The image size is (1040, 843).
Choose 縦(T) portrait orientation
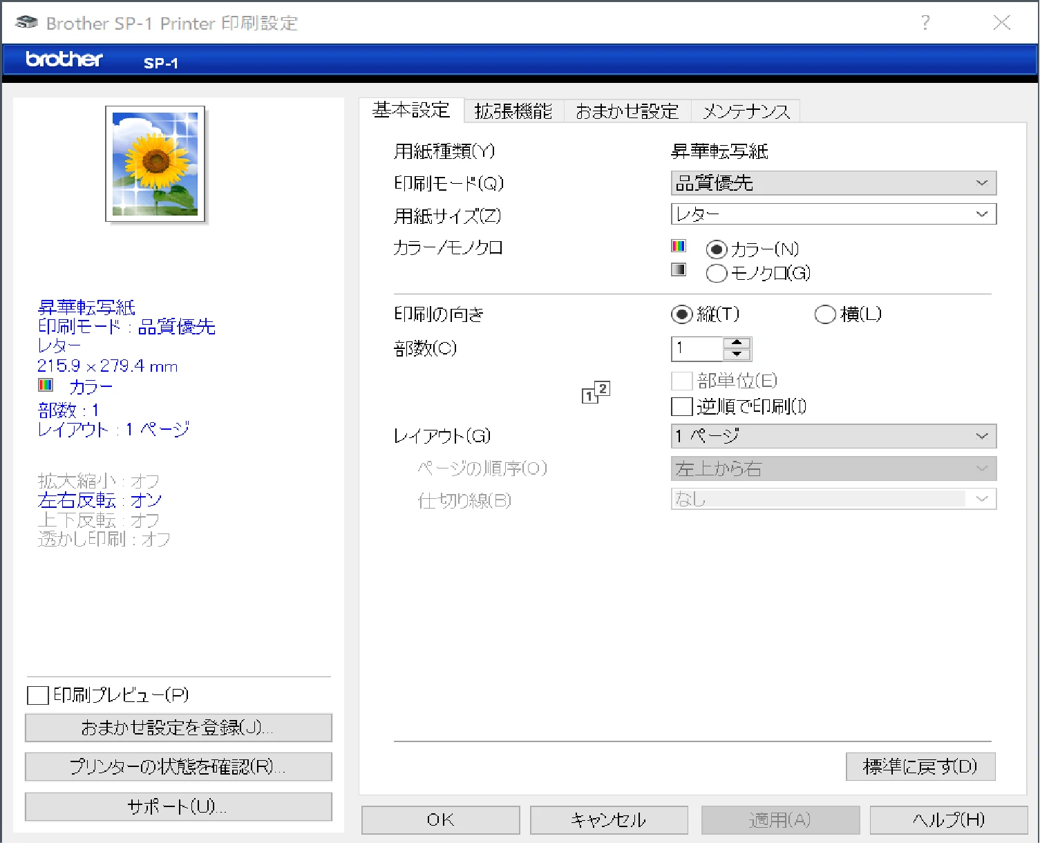[x=682, y=314]
